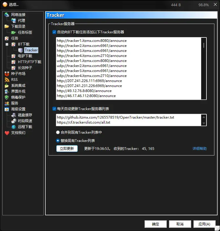Screen dimensions: 220x231
Task: Click the 应用(A) button
Action: coord(204,224)
